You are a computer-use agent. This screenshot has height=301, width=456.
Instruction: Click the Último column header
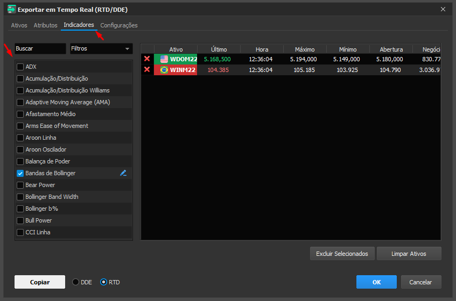pyautogui.click(x=219, y=49)
